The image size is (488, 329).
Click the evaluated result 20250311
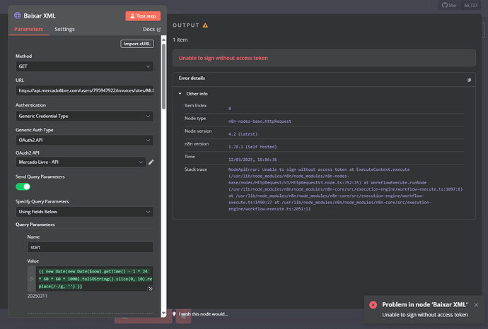click(37, 296)
